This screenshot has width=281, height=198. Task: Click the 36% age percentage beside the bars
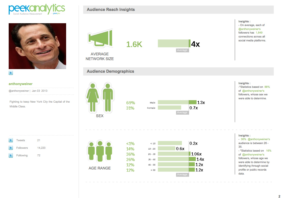click(x=131, y=154)
